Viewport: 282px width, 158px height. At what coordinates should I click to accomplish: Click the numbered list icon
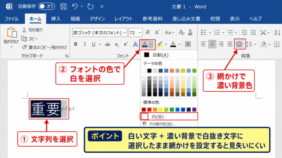coord(217,32)
